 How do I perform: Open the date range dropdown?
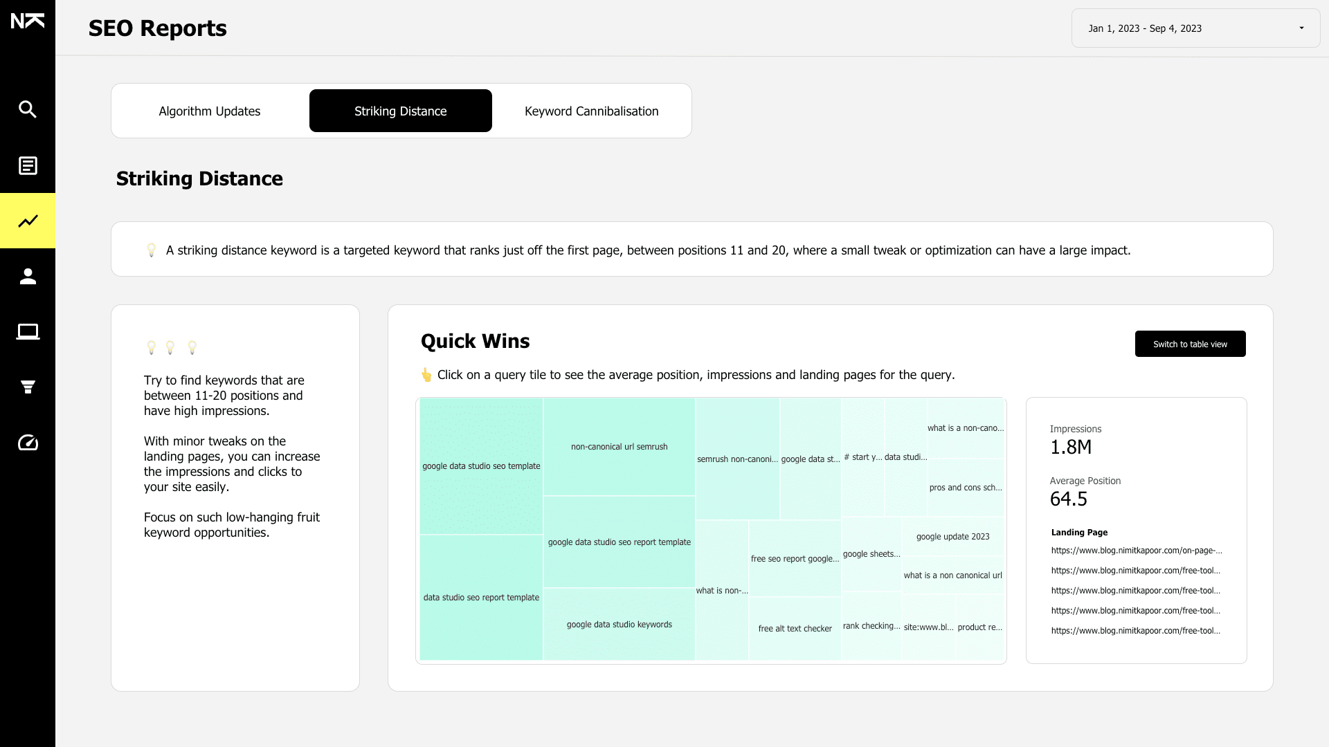(x=1195, y=28)
